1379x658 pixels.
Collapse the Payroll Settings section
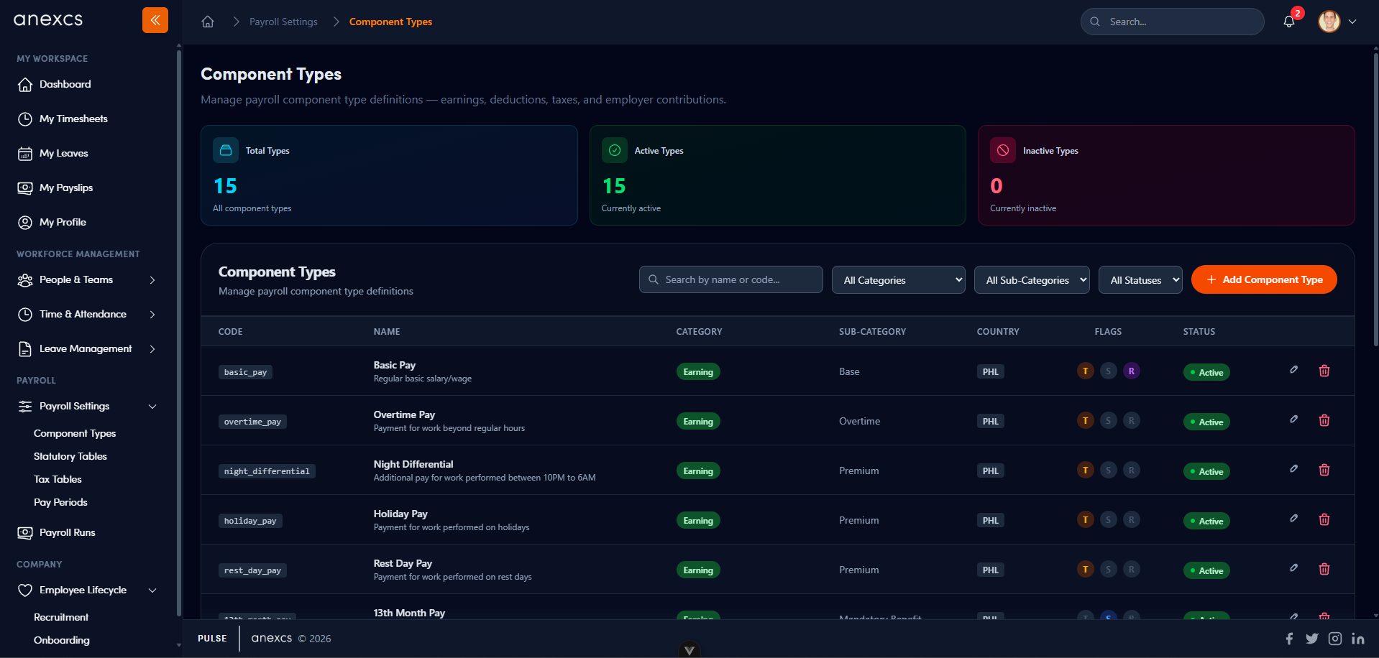pyautogui.click(x=87, y=406)
